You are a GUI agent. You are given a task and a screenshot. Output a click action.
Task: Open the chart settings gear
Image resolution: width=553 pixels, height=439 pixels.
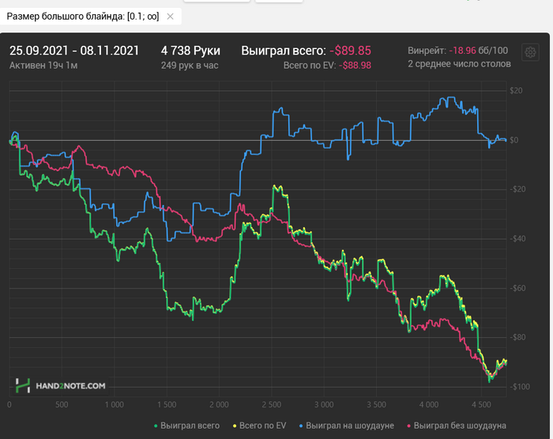click(x=529, y=52)
